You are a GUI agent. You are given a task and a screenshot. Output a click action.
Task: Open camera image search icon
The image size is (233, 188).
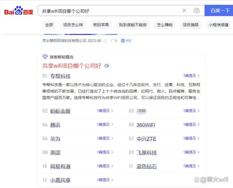(197, 11)
